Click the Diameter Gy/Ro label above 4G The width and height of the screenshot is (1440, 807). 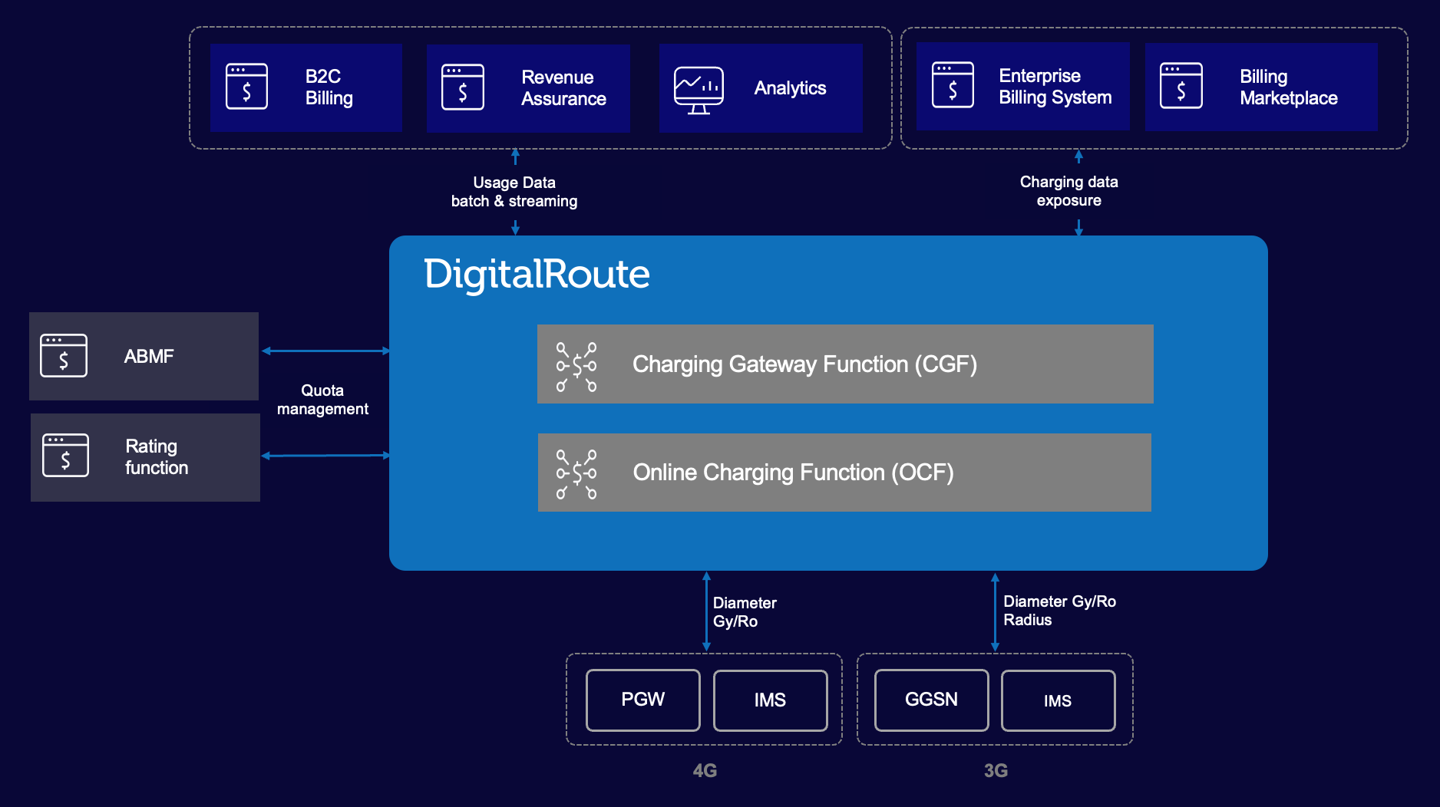click(x=745, y=612)
